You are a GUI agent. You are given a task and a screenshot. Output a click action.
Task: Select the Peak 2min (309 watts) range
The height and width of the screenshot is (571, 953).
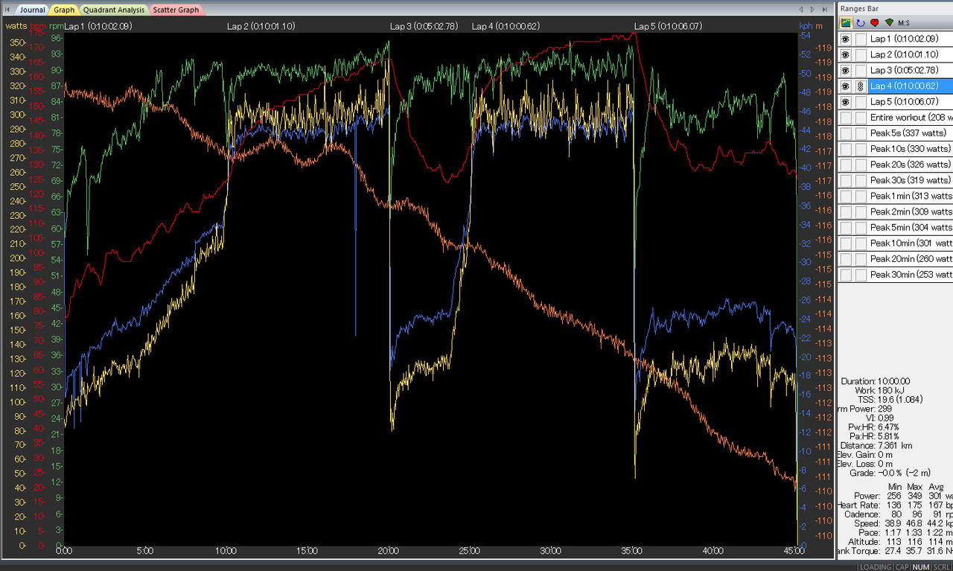tap(910, 212)
